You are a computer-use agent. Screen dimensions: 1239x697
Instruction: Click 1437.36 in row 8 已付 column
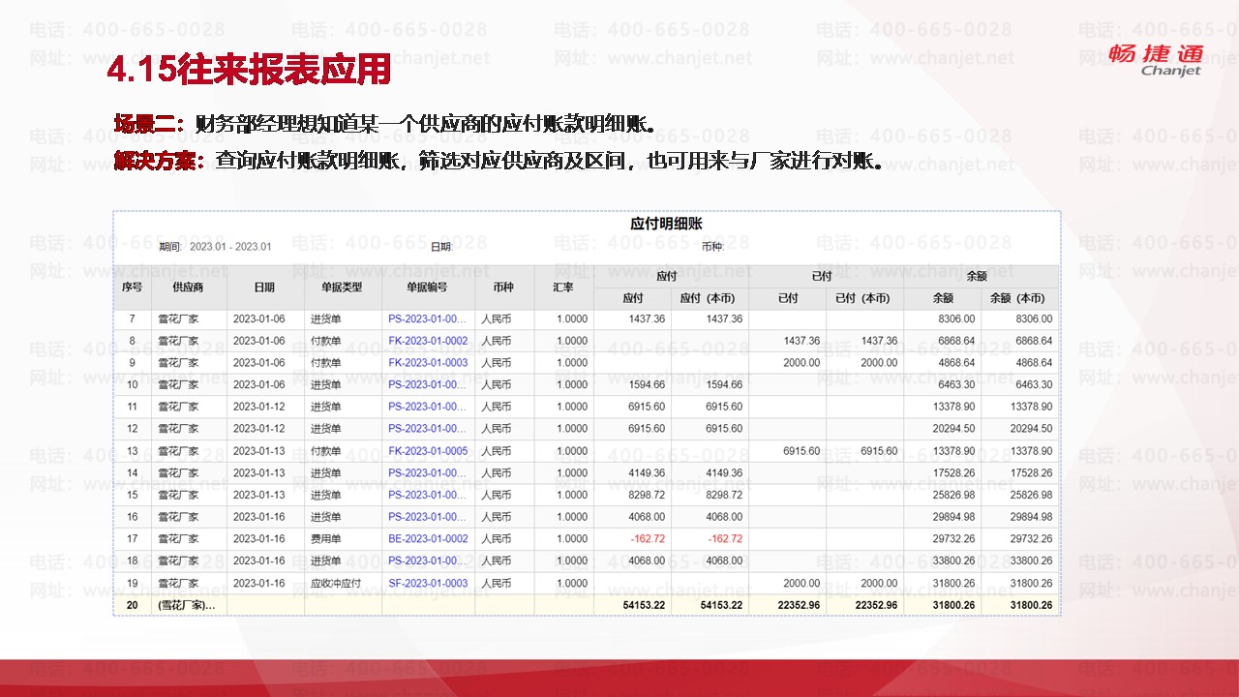click(801, 341)
